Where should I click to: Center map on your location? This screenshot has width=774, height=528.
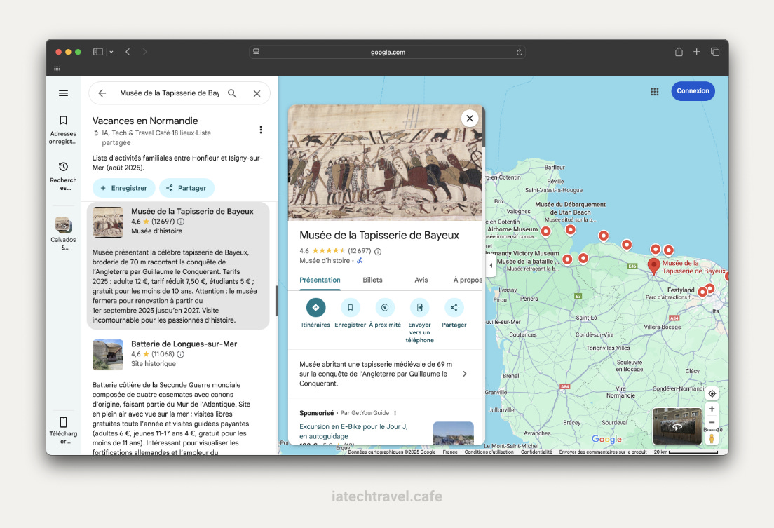712,393
